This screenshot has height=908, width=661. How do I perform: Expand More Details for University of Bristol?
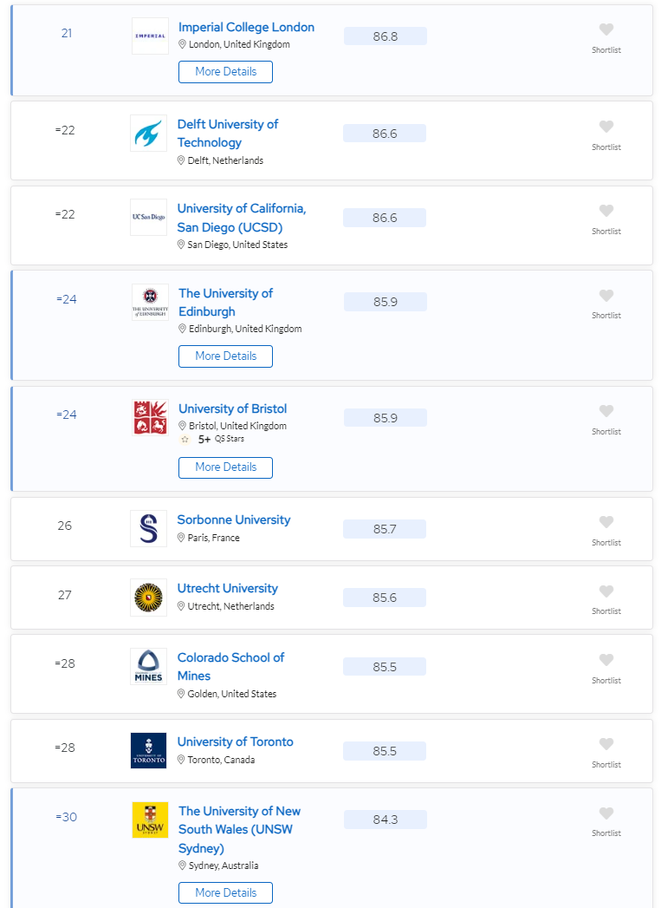pos(225,467)
